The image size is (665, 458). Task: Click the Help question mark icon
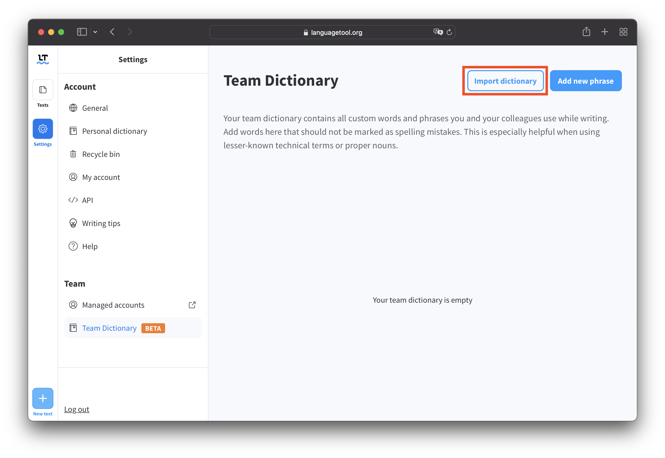(73, 246)
